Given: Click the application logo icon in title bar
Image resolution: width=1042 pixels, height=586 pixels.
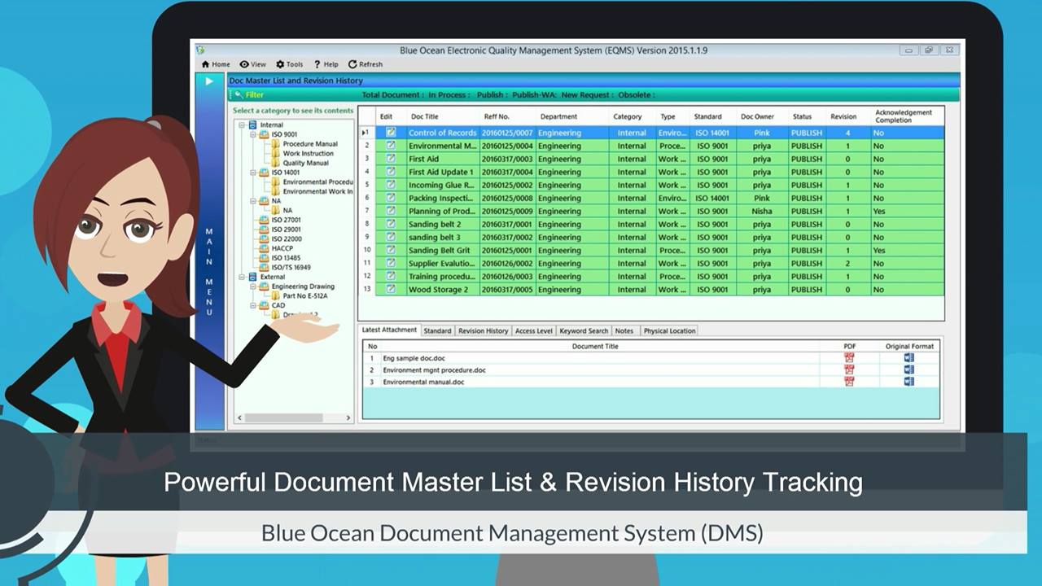Looking at the screenshot, I should tap(200, 50).
